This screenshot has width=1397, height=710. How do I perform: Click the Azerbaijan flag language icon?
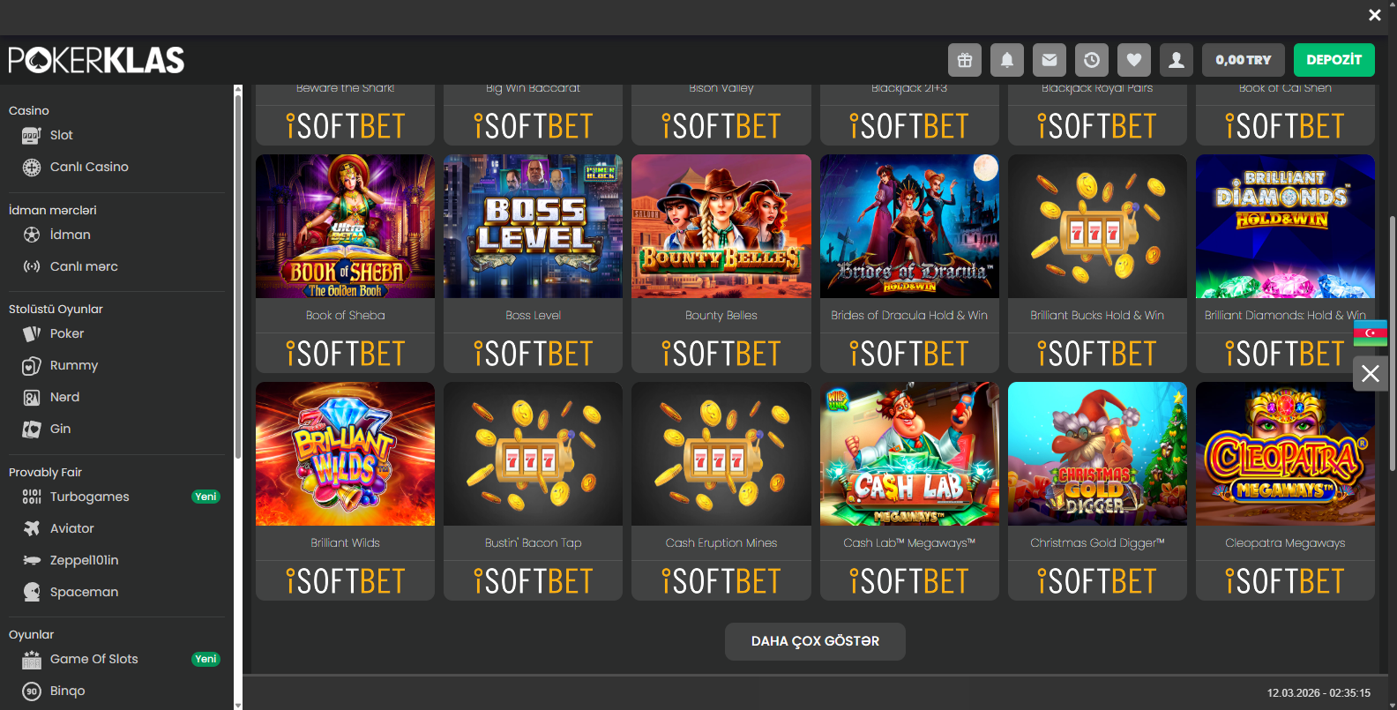click(x=1371, y=333)
